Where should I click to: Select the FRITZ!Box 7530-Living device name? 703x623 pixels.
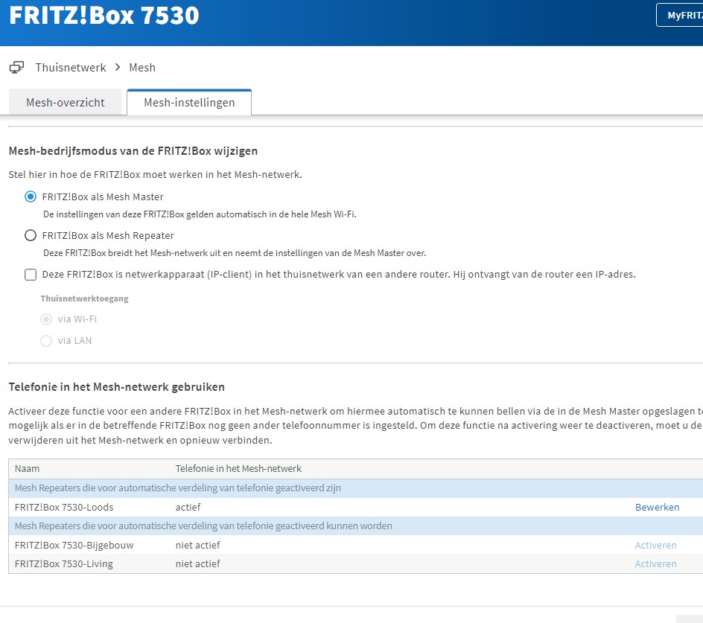point(64,564)
